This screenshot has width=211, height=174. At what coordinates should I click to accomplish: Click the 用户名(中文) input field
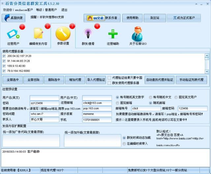[97, 98]
